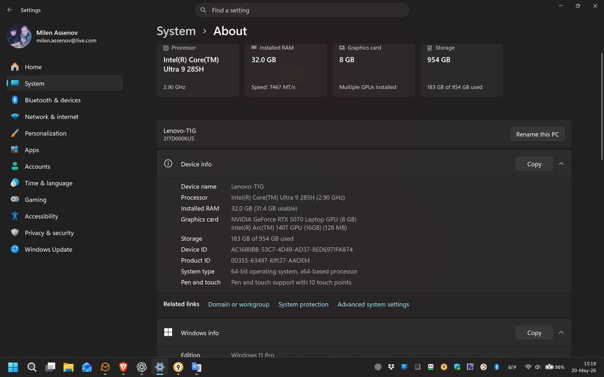Collapse the Device info section
The width and height of the screenshot is (604, 377).
click(x=561, y=164)
